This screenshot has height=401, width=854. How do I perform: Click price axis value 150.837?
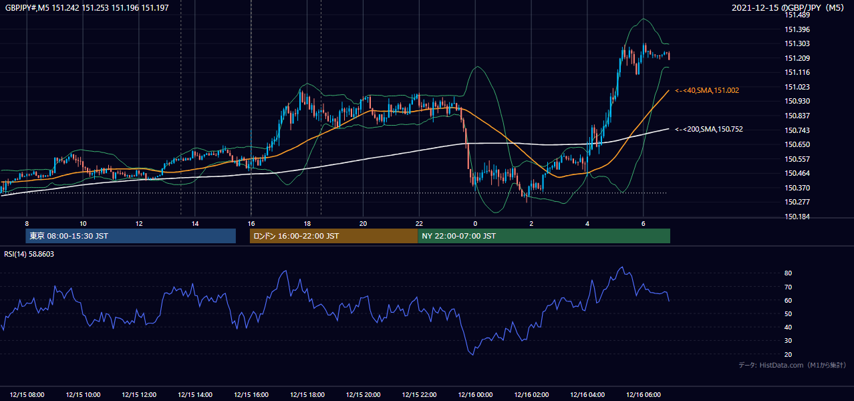797,116
